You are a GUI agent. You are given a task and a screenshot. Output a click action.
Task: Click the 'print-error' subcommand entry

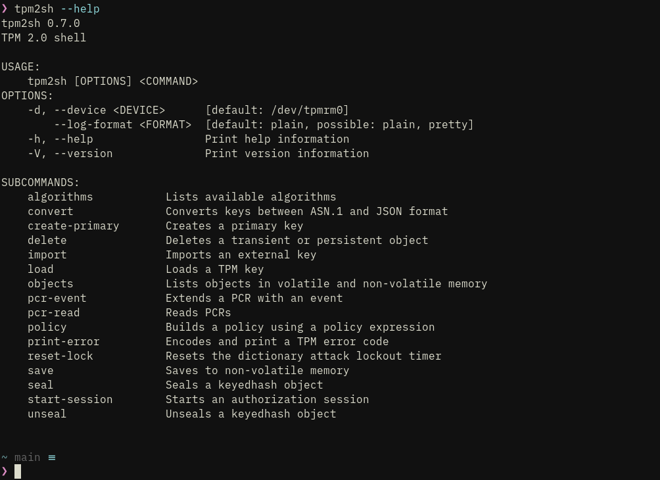coord(64,342)
